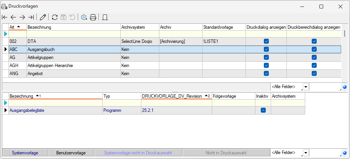Toggle Inaktiv checkbox for Ausgangsbelegliste
This screenshot has width=350, height=159.
263,110
